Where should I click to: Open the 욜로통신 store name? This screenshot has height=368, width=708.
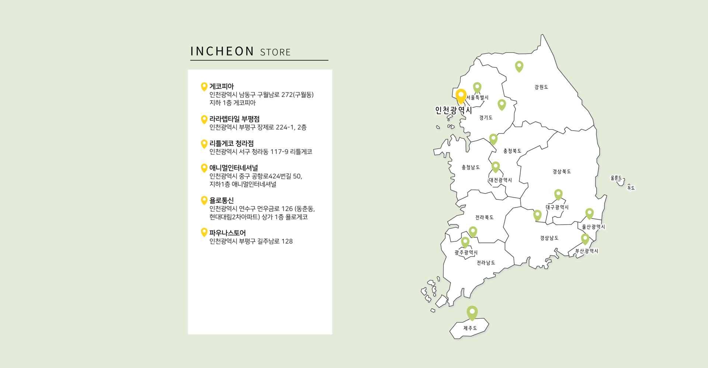[222, 200]
